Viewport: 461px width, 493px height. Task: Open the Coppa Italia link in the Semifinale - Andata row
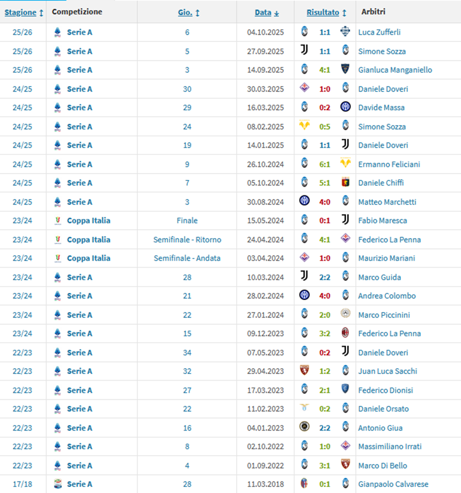coord(89,258)
